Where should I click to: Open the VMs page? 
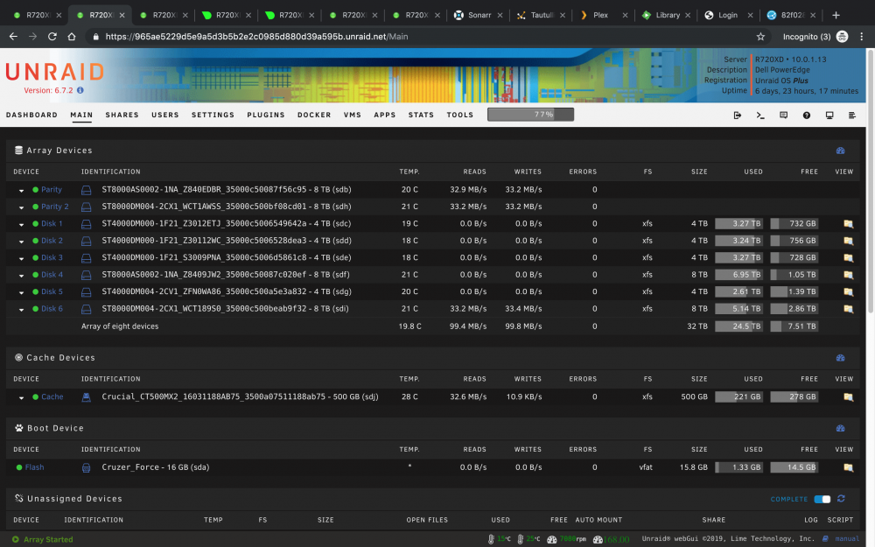coord(352,115)
